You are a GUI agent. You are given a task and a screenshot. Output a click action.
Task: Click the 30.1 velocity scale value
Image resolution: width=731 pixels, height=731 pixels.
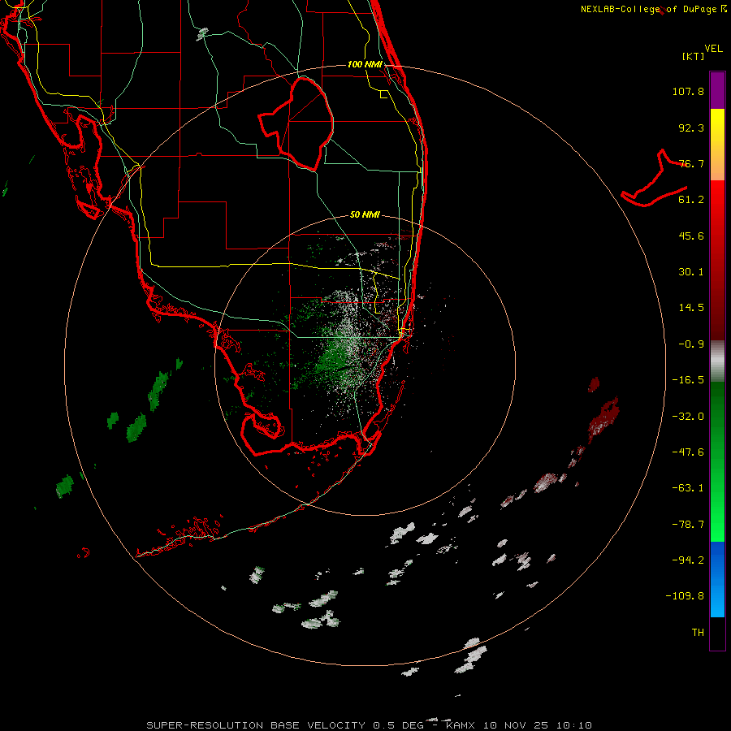691,272
